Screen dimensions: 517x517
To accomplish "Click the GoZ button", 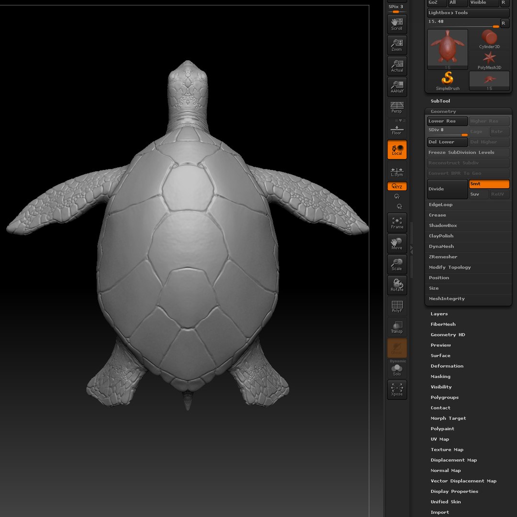I will tap(437, 3).
